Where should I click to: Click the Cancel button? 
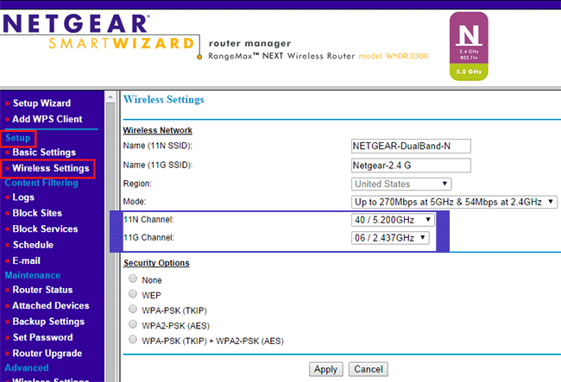369,369
